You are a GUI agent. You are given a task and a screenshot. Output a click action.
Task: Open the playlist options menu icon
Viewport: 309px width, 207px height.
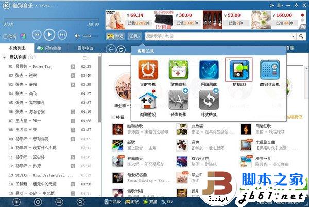coord(85,58)
